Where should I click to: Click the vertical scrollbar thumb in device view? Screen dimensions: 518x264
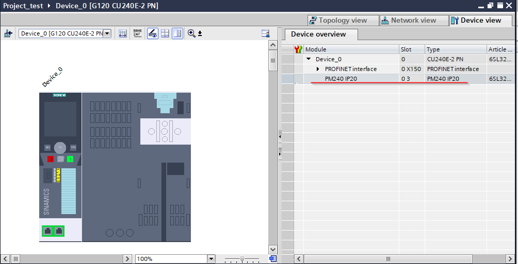coord(273,60)
